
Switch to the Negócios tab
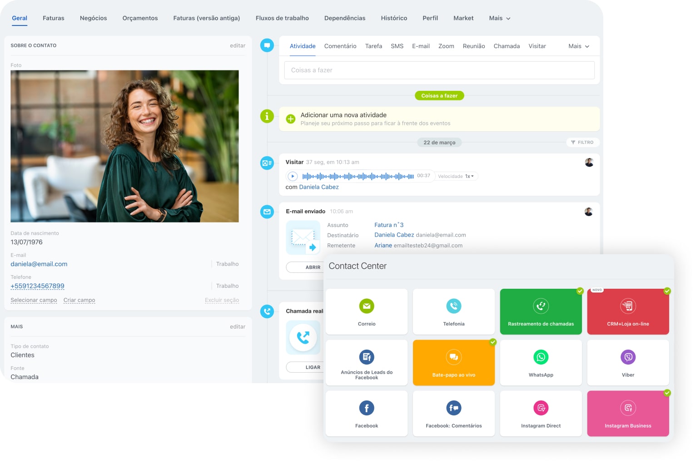pyautogui.click(x=93, y=18)
